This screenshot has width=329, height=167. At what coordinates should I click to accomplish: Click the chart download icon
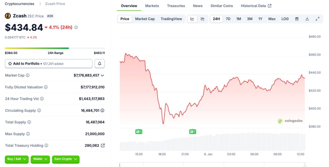pos(307,19)
